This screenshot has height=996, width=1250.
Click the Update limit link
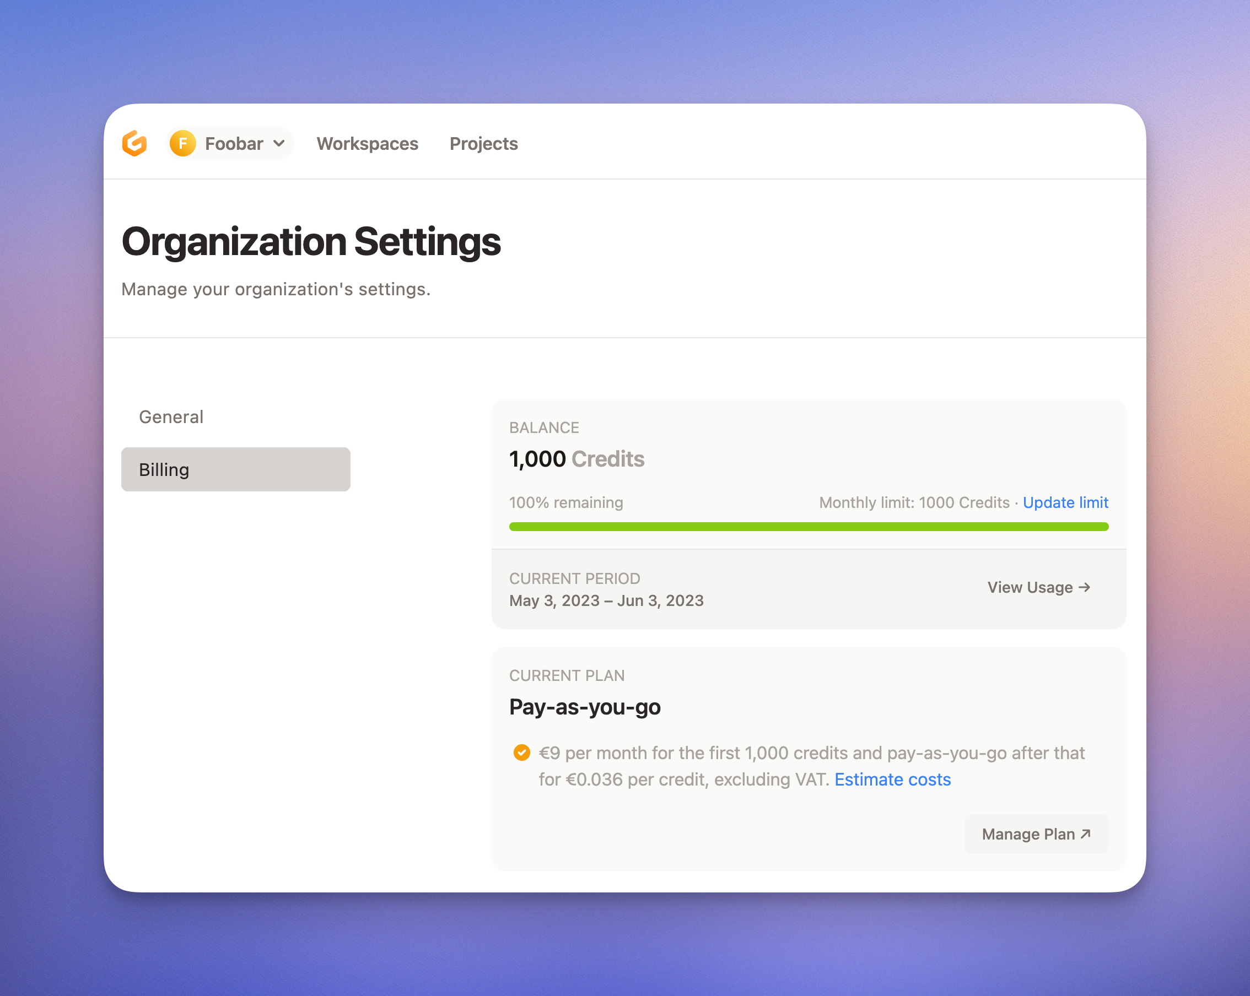pyautogui.click(x=1065, y=502)
